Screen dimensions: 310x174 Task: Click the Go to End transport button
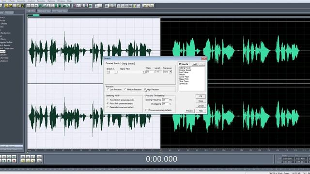click(x=9, y=161)
